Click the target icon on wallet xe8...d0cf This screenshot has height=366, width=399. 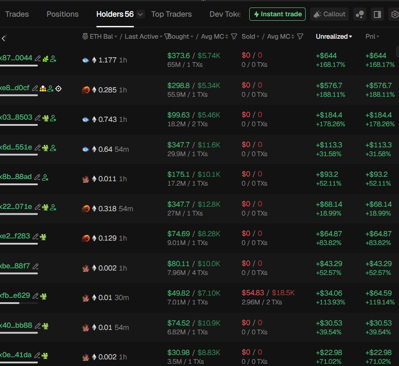[x=59, y=89]
